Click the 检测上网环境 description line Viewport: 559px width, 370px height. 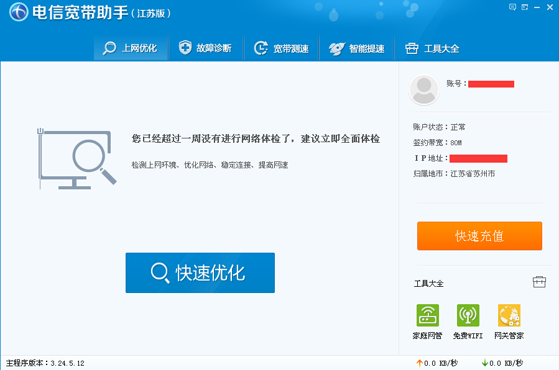pyautogui.click(x=210, y=165)
